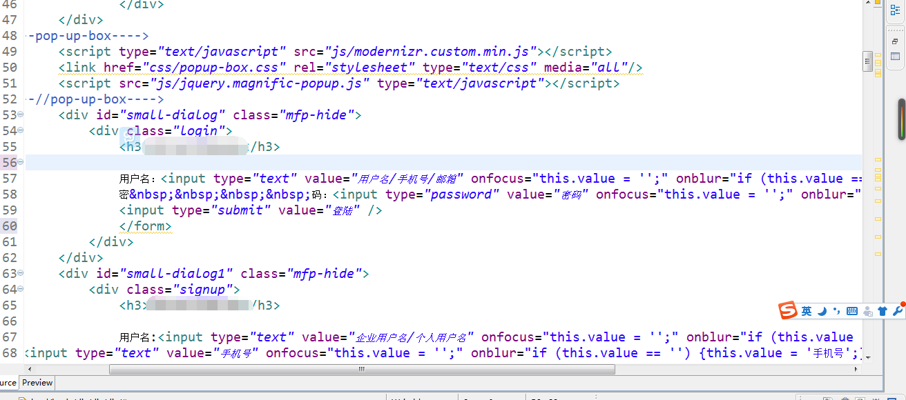Click the vertical scrollbar down arrow
The image size is (906, 400).
click(868, 359)
